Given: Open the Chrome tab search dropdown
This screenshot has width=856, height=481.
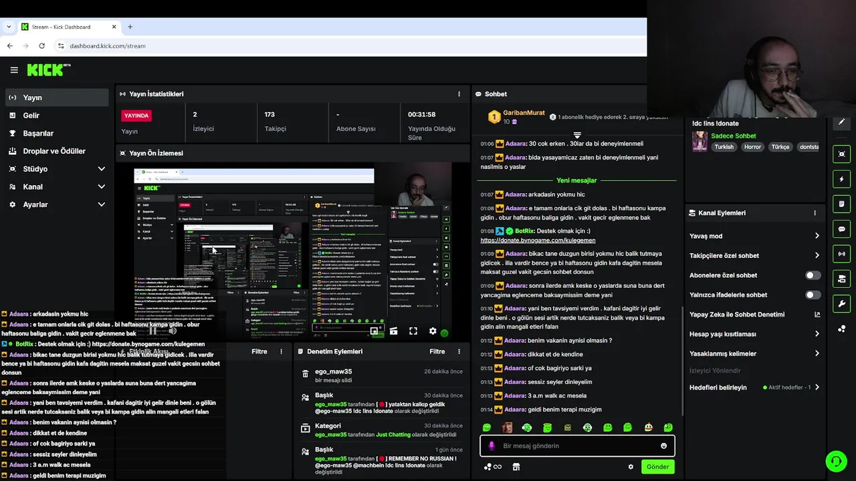Looking at the screenshot, I should click(x=9, y=27).
